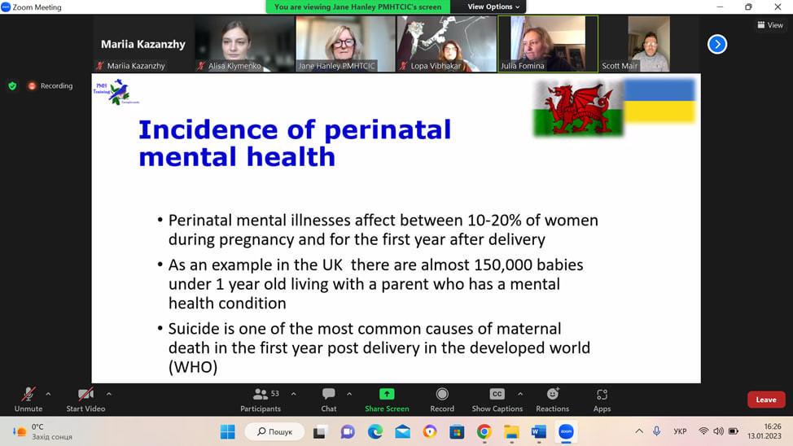793x446 pixels.
Task: Show next page of participant videos
Action: point(716,44)
